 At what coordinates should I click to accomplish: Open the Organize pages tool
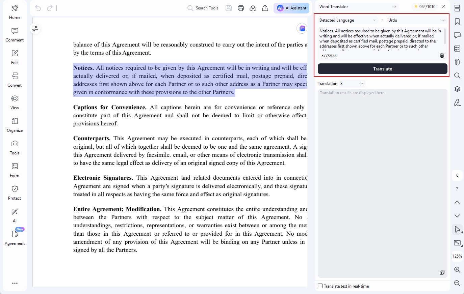pyautogui.click(x=15, y=125)
